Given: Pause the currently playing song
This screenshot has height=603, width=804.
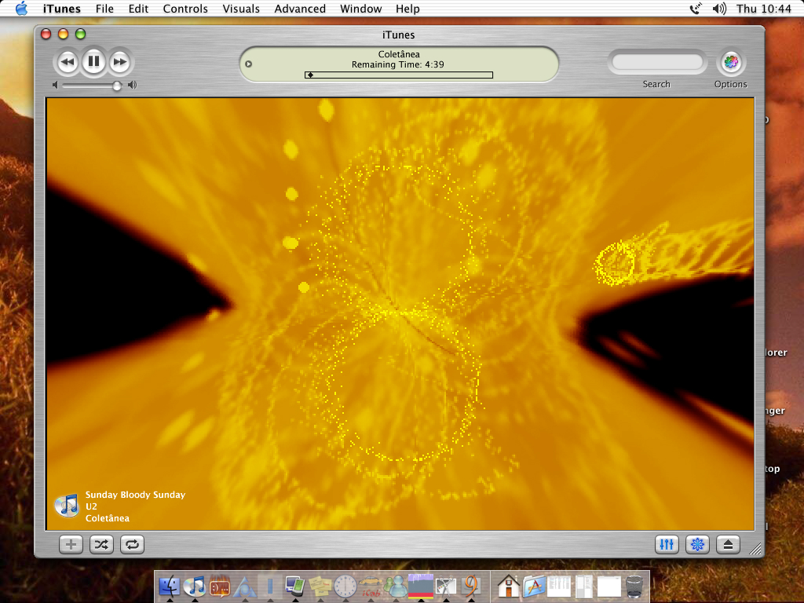Looking at the screenshot, I should coord(93,61).
